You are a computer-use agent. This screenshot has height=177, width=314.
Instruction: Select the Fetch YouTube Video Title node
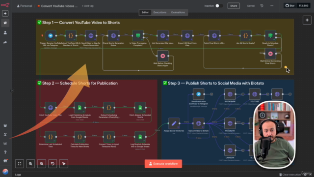51,108
